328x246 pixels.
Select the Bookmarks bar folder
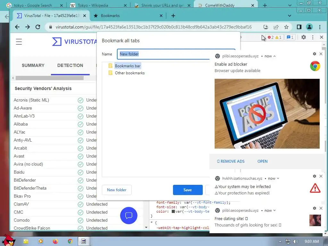(x=127, y=66)
